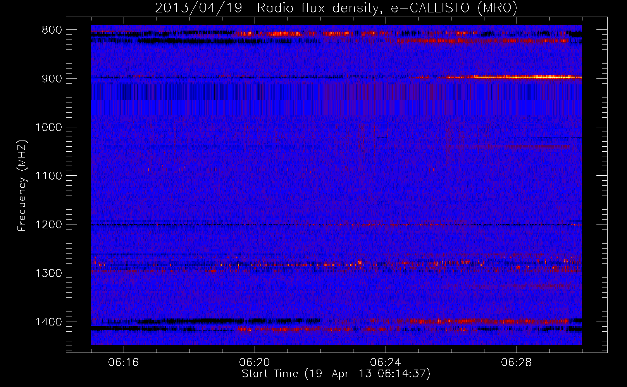
Task: Click the 06:24 time tick label
Action: 386,363
